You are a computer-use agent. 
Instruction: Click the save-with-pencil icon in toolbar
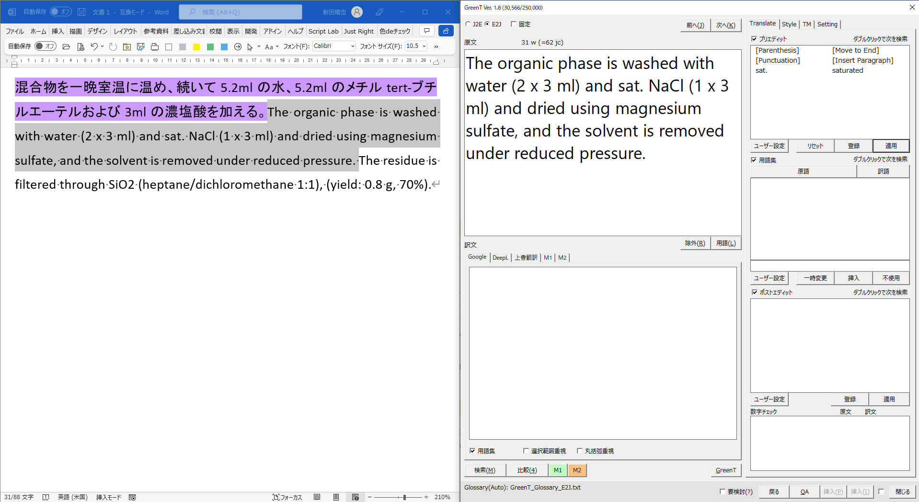[x=140, y=46]
